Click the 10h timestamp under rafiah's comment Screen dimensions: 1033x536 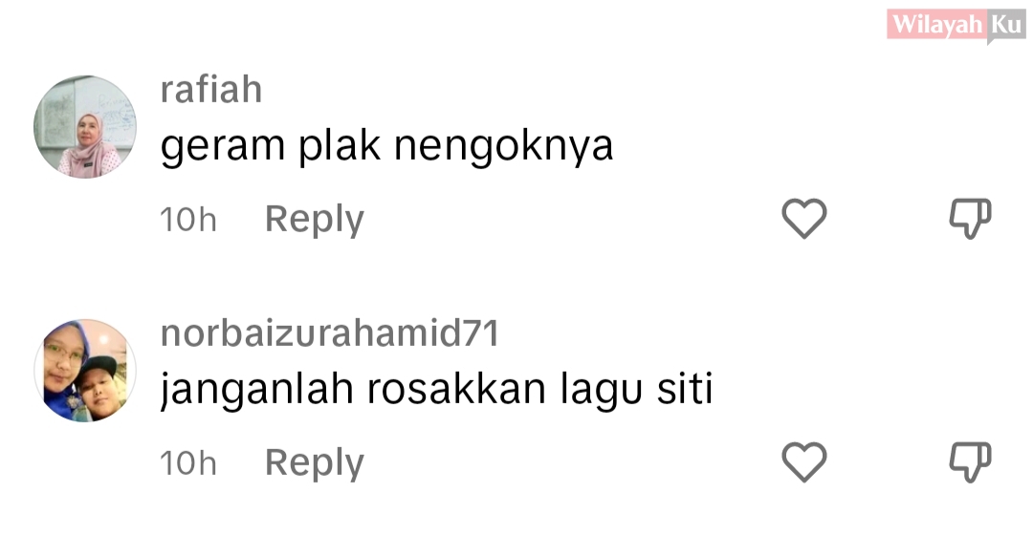pyautogui.click(x=188, y=220)
